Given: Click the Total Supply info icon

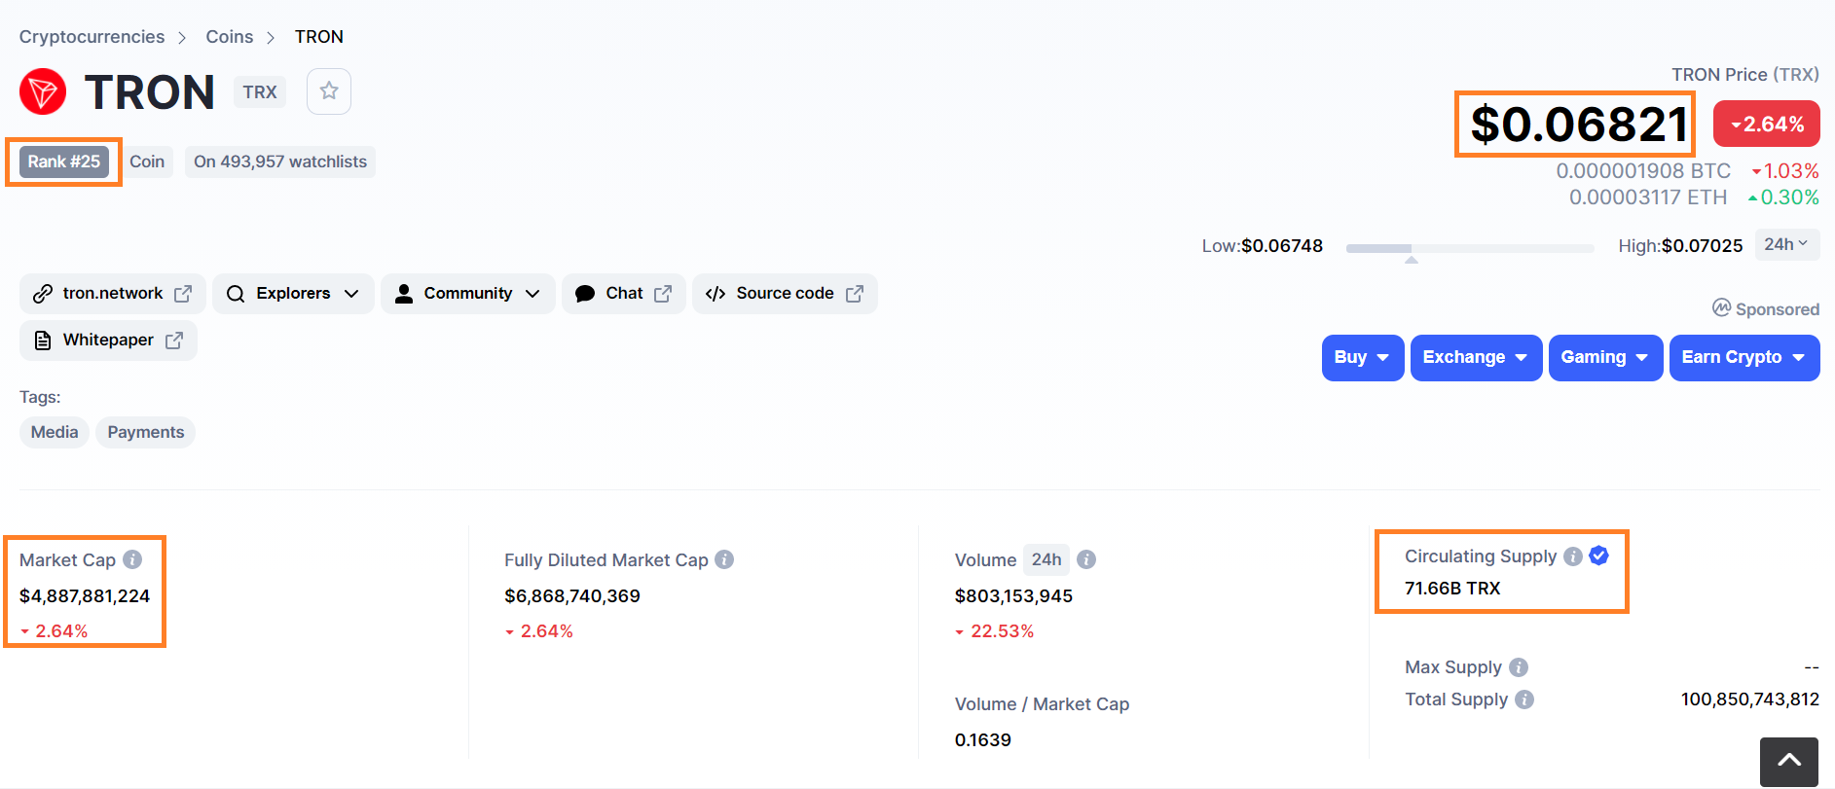Looking at the screenshot, I should coord(1524,699).
